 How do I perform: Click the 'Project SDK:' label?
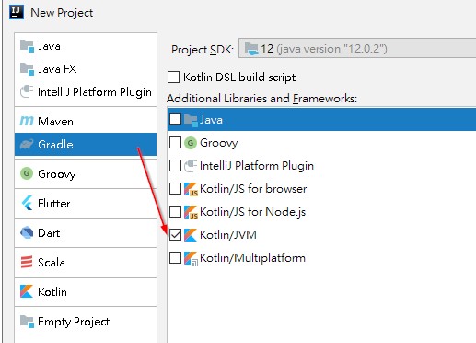point(203,50)
